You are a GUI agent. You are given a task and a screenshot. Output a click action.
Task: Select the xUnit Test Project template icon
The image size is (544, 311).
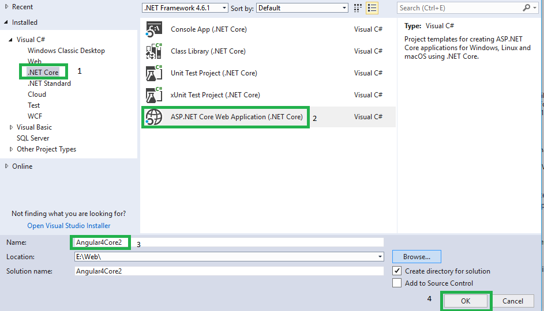click(x=154, y=95)
